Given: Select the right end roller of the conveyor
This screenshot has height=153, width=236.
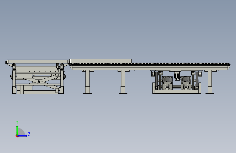Looking at the screenshot, I should tap(229, 65).
